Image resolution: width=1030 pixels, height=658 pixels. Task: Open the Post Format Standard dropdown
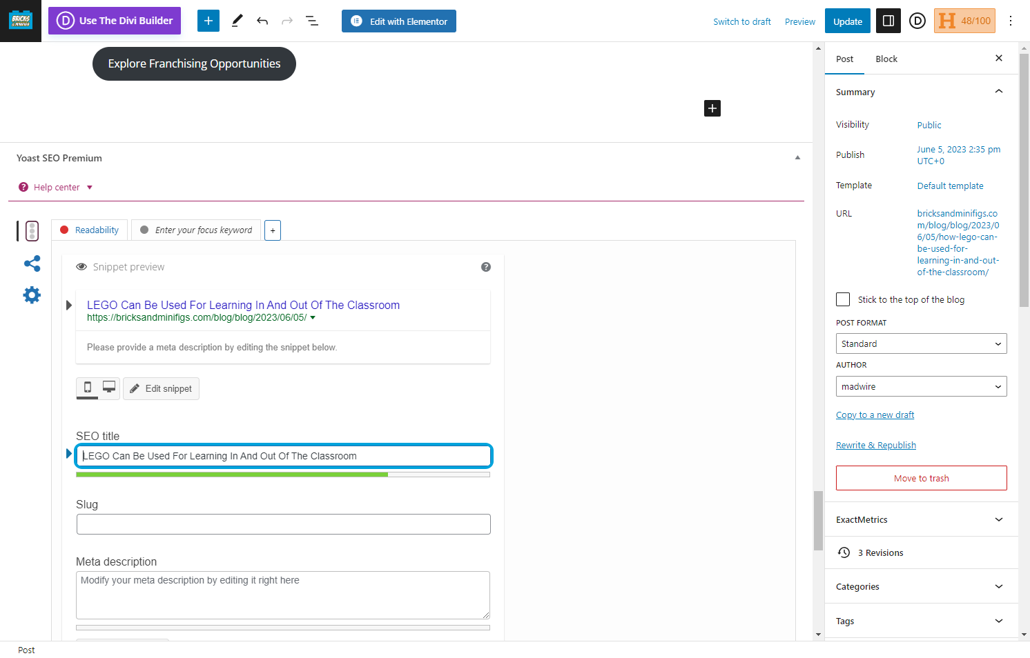click(x=921, y=343)
